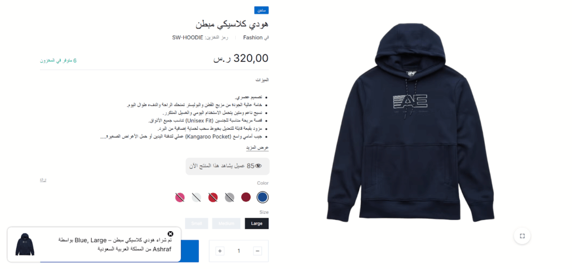Select the Medium size option
The image size is (572, 269).
pos(226,223)
